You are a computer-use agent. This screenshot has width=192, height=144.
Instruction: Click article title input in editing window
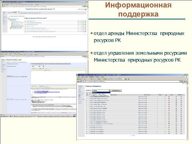click(51, 64)
